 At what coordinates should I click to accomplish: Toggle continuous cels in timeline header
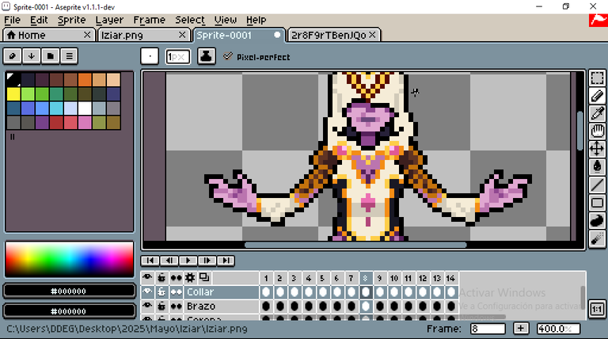point(176,278)
